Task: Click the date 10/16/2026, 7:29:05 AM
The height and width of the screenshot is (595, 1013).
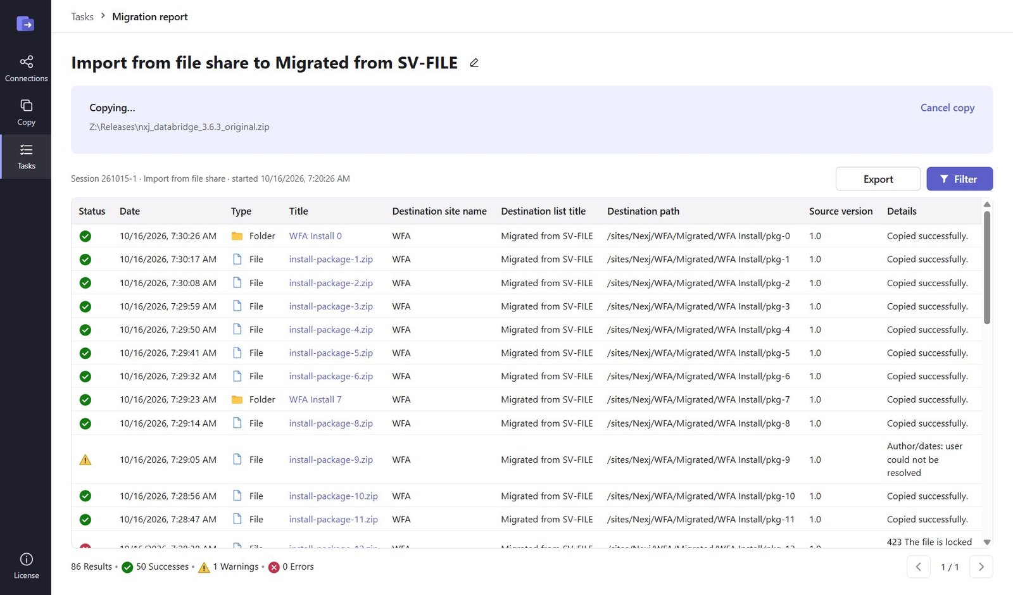Action: click(x=168, y=460)
